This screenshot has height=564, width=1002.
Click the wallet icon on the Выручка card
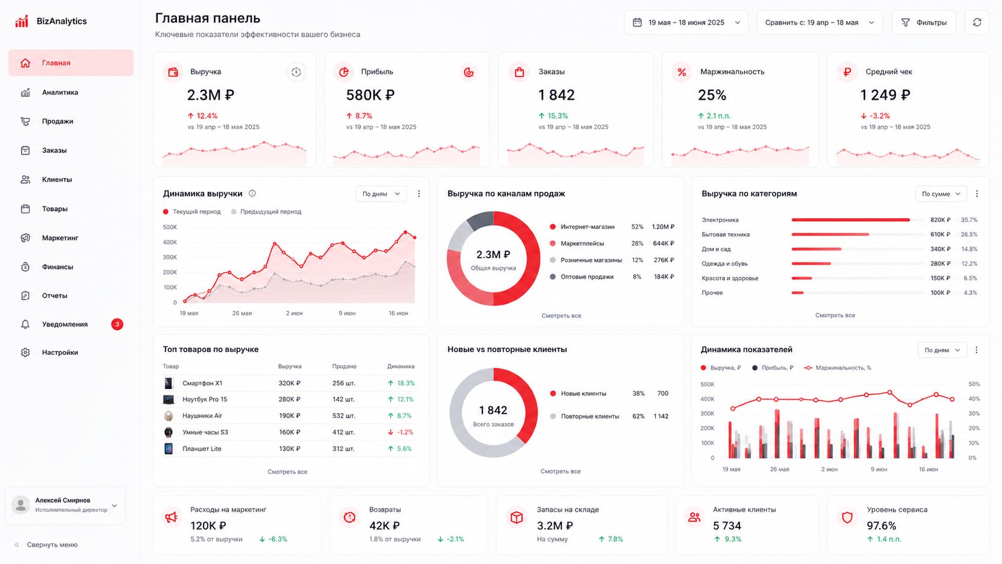click(x=173, y=72)
